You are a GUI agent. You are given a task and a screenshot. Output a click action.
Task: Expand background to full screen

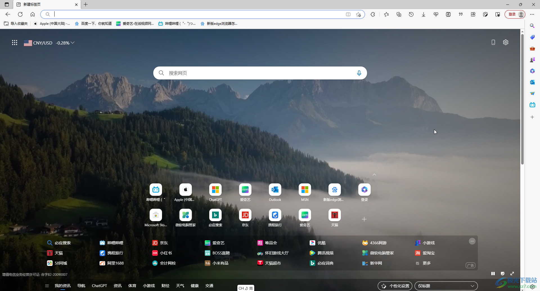pyautogui.click(x=512, y=274)
